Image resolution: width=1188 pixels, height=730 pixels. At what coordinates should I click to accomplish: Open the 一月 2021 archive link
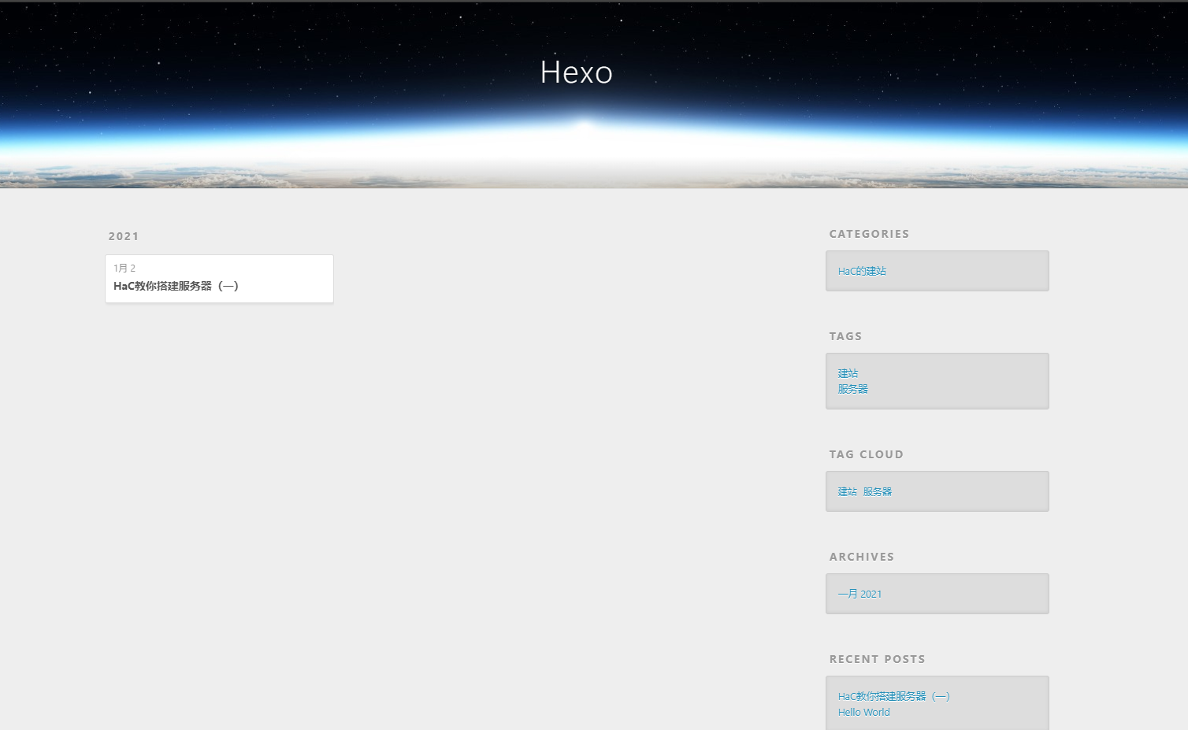[x=859, y=594]
